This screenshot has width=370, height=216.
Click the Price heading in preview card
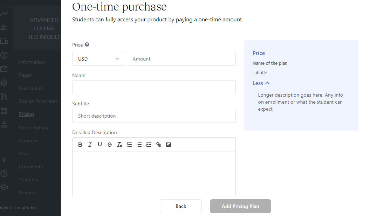[259, 53]
